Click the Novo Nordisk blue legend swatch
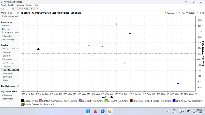The image size is (205, 115). click(x=174, y=101)
